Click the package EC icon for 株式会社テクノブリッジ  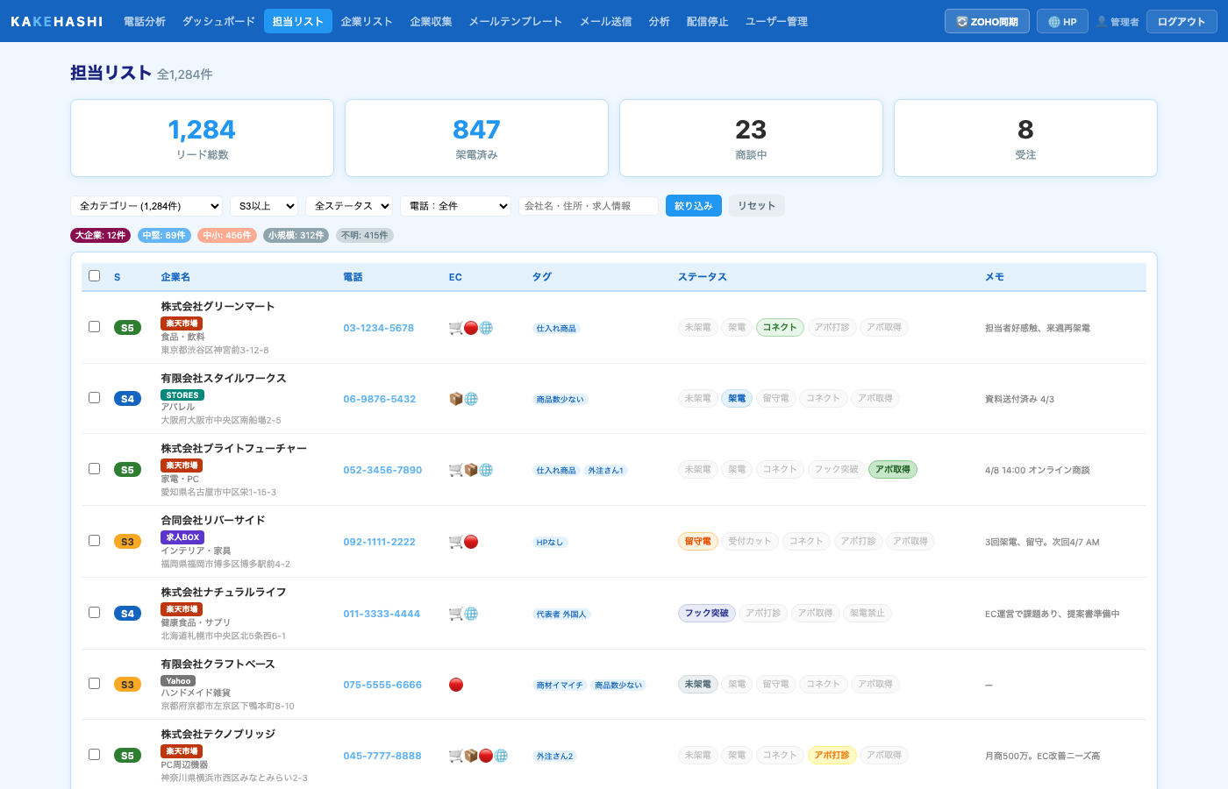(x=471, y=754)
